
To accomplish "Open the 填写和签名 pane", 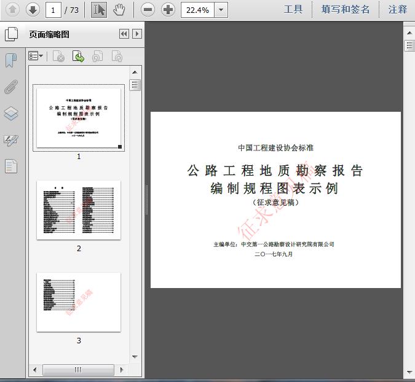I will click(x=346, y=9).
